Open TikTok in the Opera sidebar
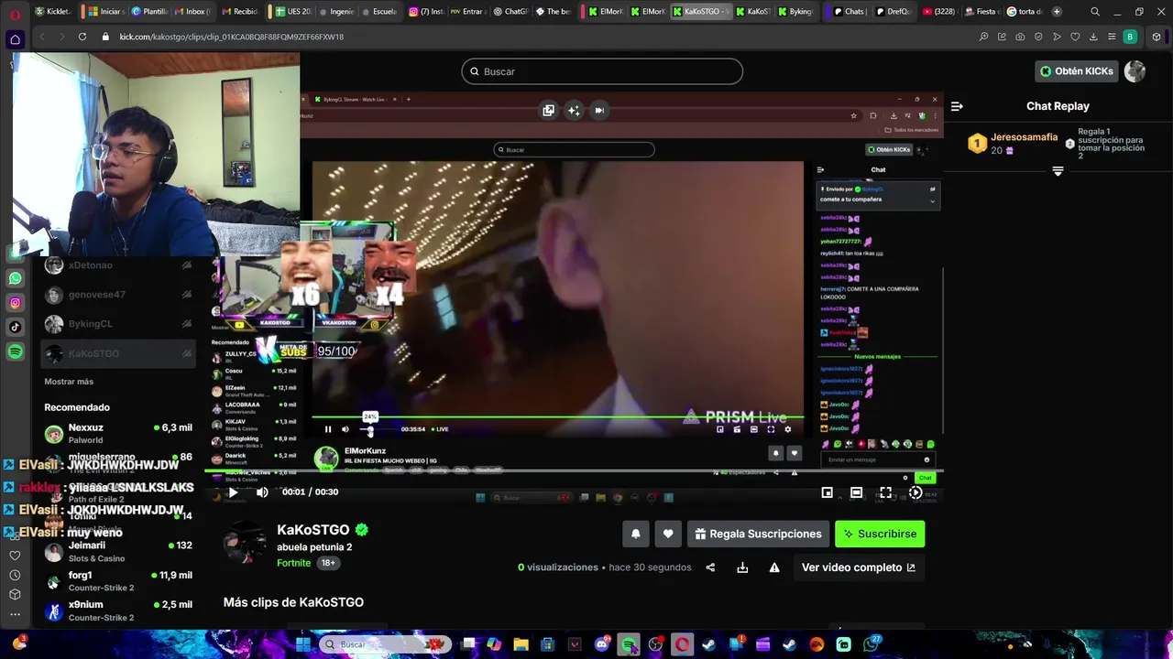Screen dimensions: 1173x659 coord(16,327)
